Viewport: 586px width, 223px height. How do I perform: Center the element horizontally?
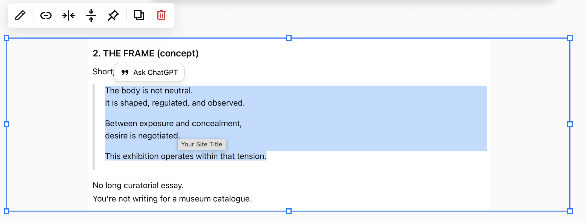[x=69, y=15]
